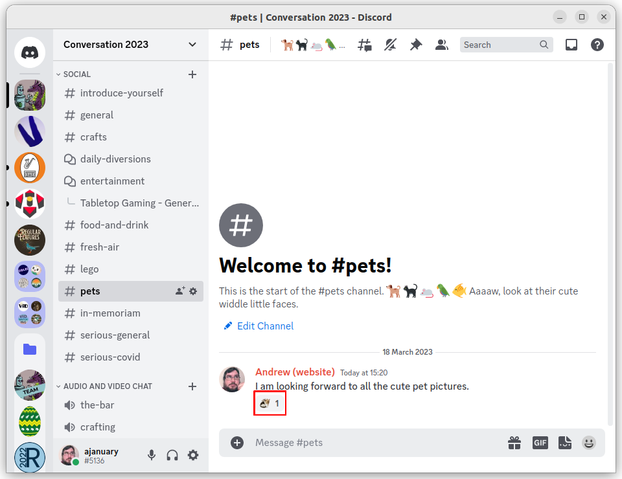Image resolution: width=622 pixels, height=479 pixels.
Task: Toggle microphone mute
Action: tap(152, 455)
